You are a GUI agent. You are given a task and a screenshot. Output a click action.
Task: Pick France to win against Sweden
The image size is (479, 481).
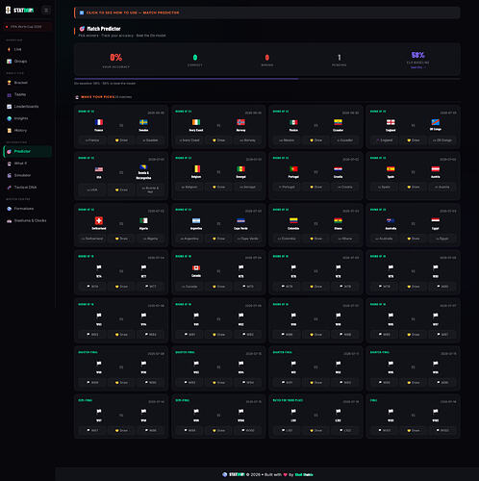pyautogui.click(x=92, y=140)
